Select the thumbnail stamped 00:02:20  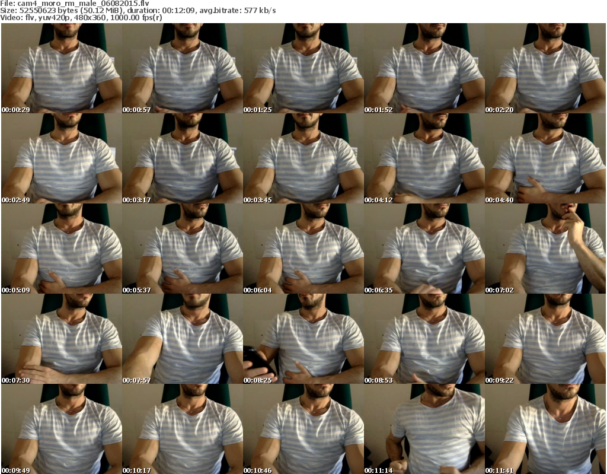[545, 68]
